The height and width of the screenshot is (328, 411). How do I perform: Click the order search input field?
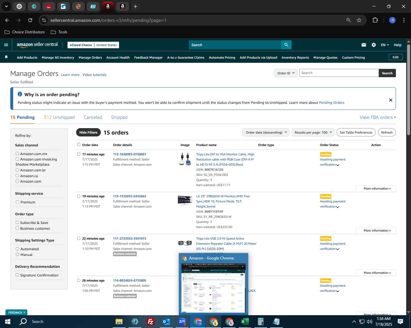[x=339, y=73]
